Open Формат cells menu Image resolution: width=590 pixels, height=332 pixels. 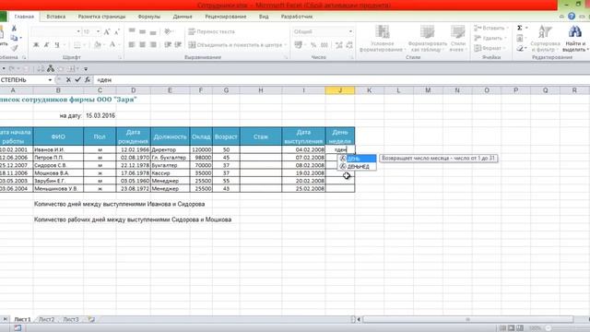coord(489,48)
